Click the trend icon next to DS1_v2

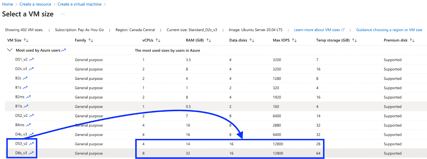(x=31, y=60)
